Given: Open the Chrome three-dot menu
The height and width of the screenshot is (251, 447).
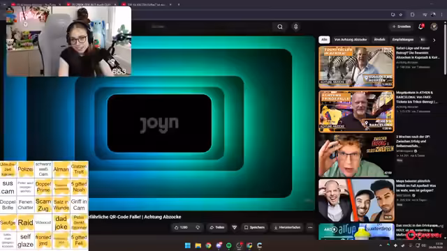Looking at the screenshot, I should 442,15.
